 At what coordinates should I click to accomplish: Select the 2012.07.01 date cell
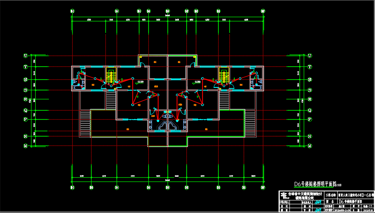(367, 210)
